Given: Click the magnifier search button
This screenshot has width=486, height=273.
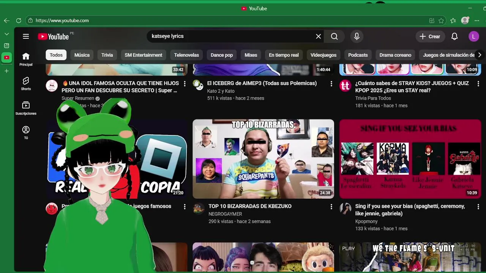Looking at the screenshot, I should [334, 36].
